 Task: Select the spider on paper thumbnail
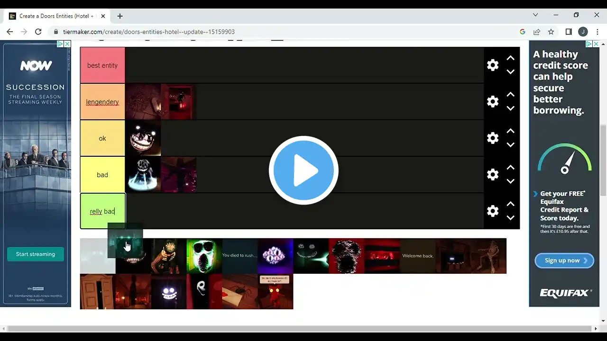(240, 291)
